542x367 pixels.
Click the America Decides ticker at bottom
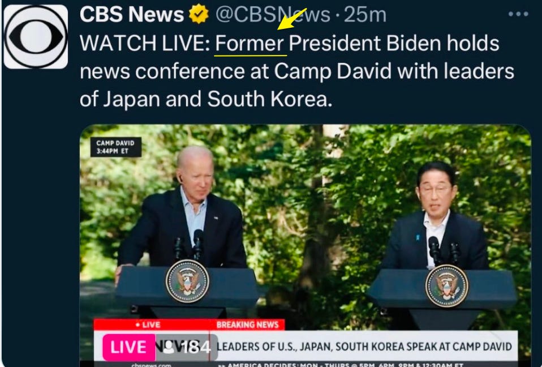[x=341, y=365]
